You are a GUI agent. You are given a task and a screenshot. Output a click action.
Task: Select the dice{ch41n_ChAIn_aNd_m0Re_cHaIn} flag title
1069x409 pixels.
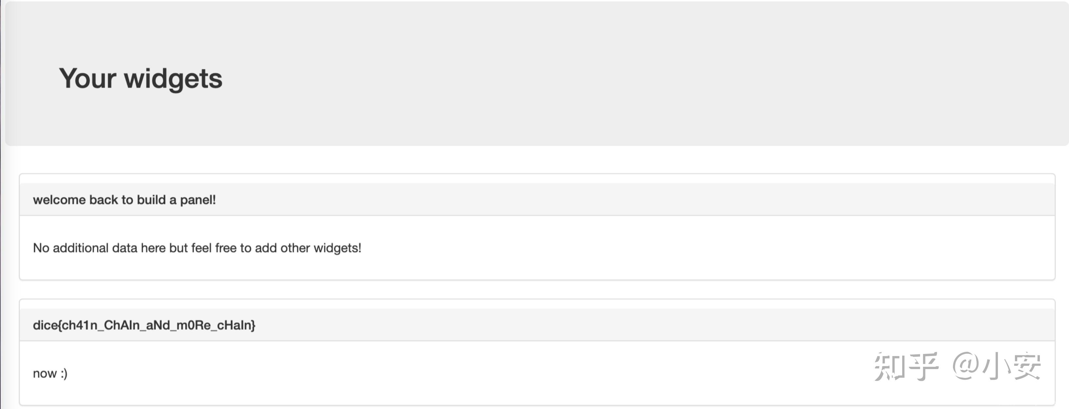coord(144,325)
